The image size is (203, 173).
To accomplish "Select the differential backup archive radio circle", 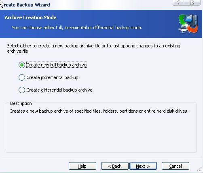I will pos(22,90).
